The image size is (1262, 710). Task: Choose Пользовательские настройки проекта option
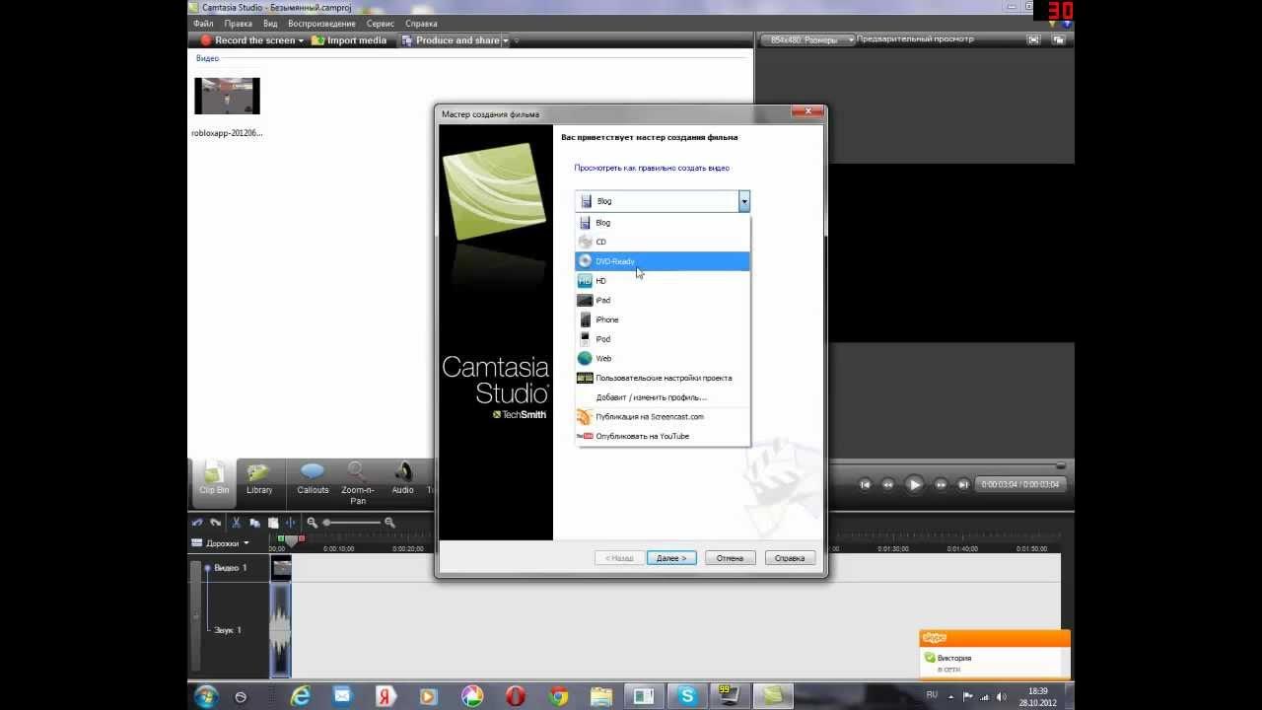[663, 378]
